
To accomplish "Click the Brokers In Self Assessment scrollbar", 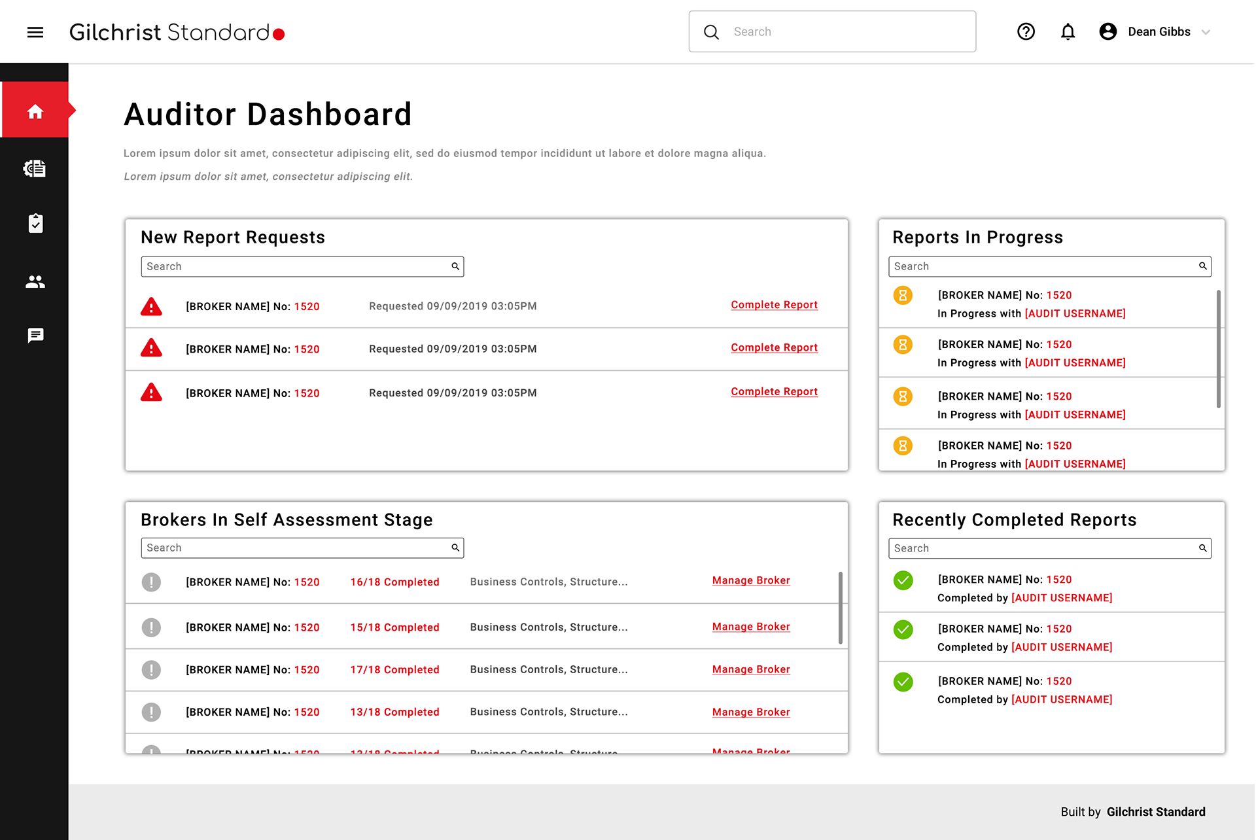I will click(x=840, y=607).
